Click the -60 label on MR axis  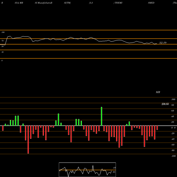(173, 145)
